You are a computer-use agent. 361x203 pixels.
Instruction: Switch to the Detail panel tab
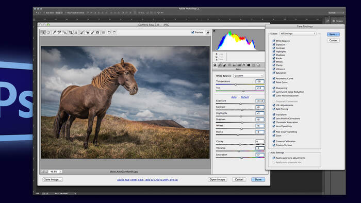[x=224, y=65]
